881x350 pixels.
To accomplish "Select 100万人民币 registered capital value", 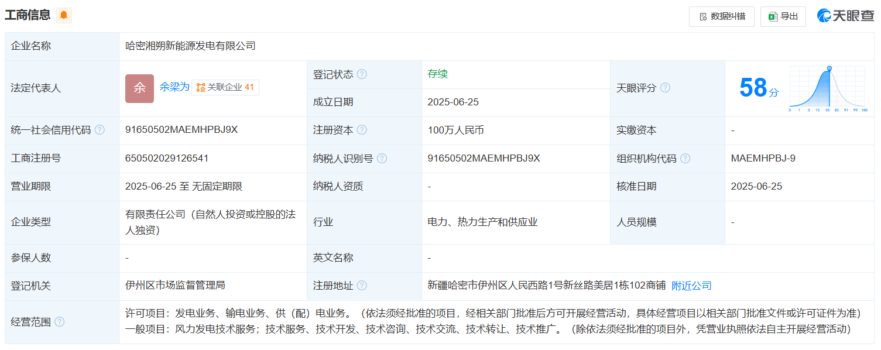I will coord(456,130).
